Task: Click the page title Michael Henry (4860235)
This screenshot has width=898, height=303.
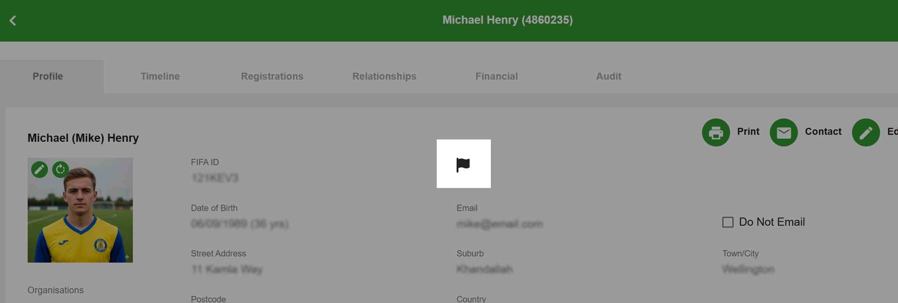Action: pos(508,20)
